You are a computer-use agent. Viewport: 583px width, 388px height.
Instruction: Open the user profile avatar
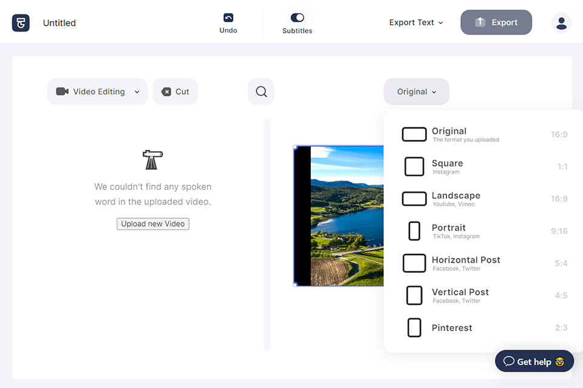[x=561, y=23]
